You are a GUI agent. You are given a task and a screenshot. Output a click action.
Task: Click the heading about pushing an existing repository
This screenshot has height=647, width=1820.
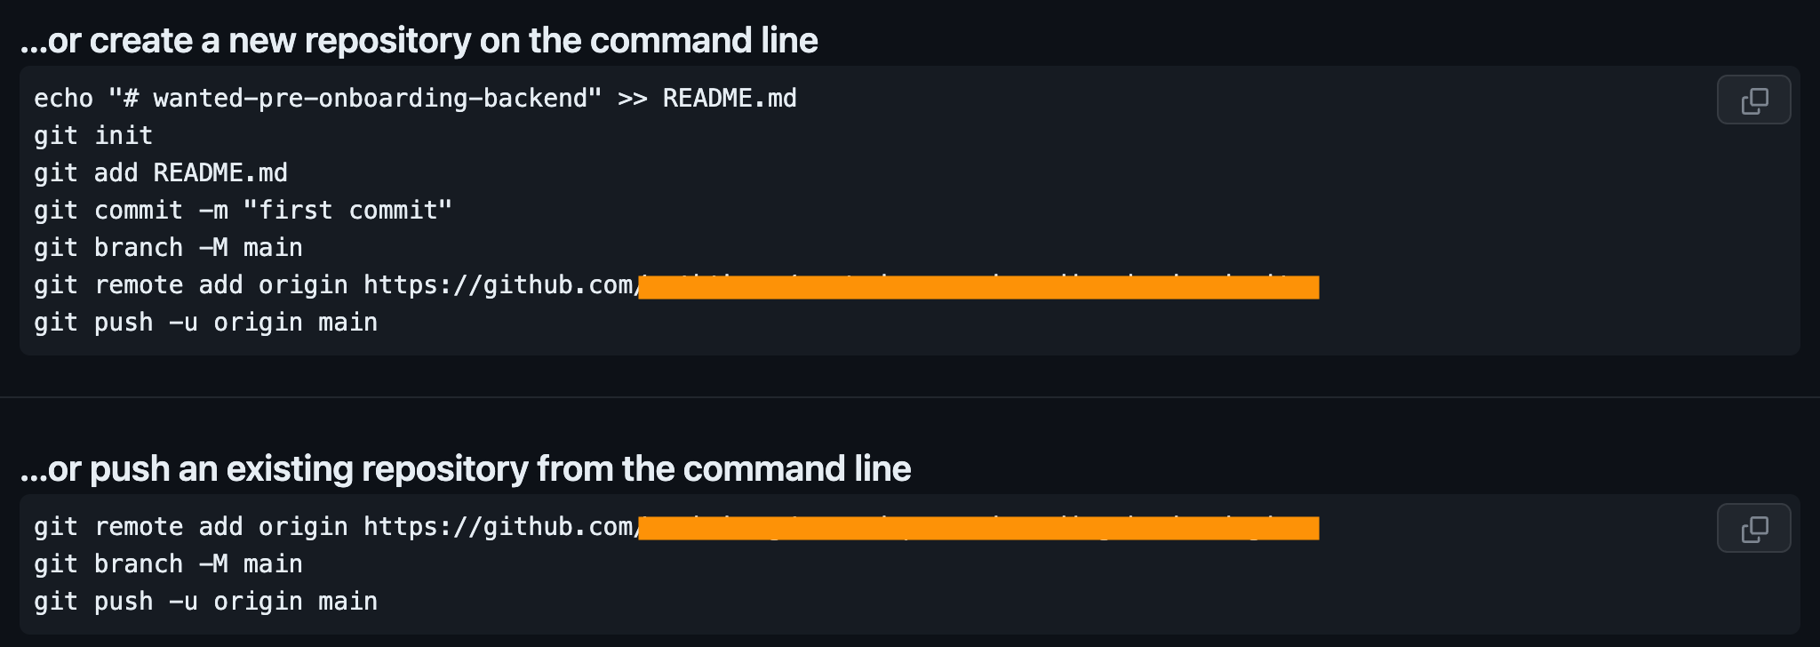point(466,467)
